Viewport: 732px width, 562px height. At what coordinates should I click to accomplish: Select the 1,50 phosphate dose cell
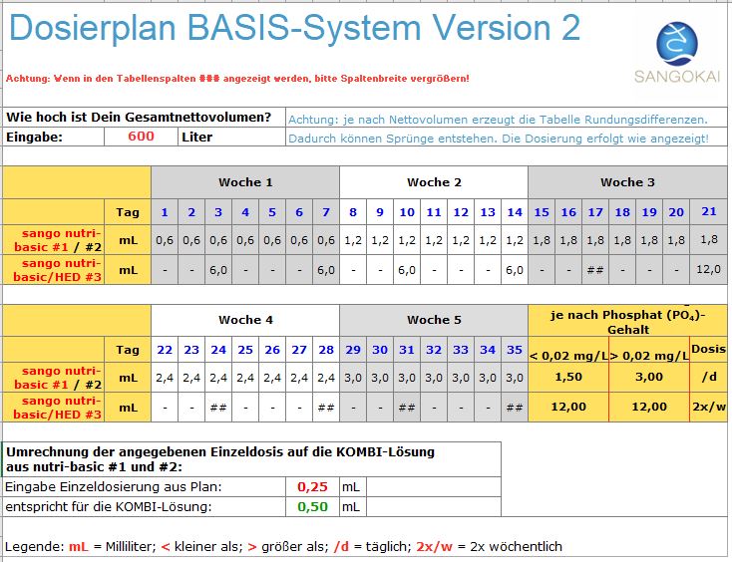567,378
